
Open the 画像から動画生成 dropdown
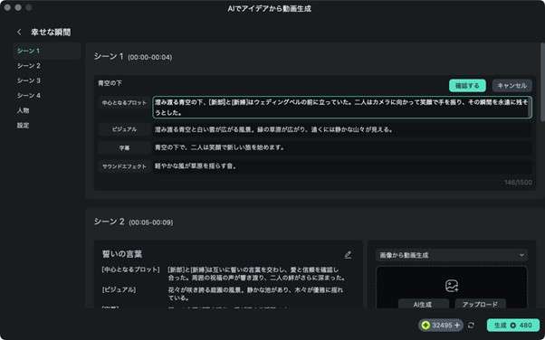tap(452, 255)
